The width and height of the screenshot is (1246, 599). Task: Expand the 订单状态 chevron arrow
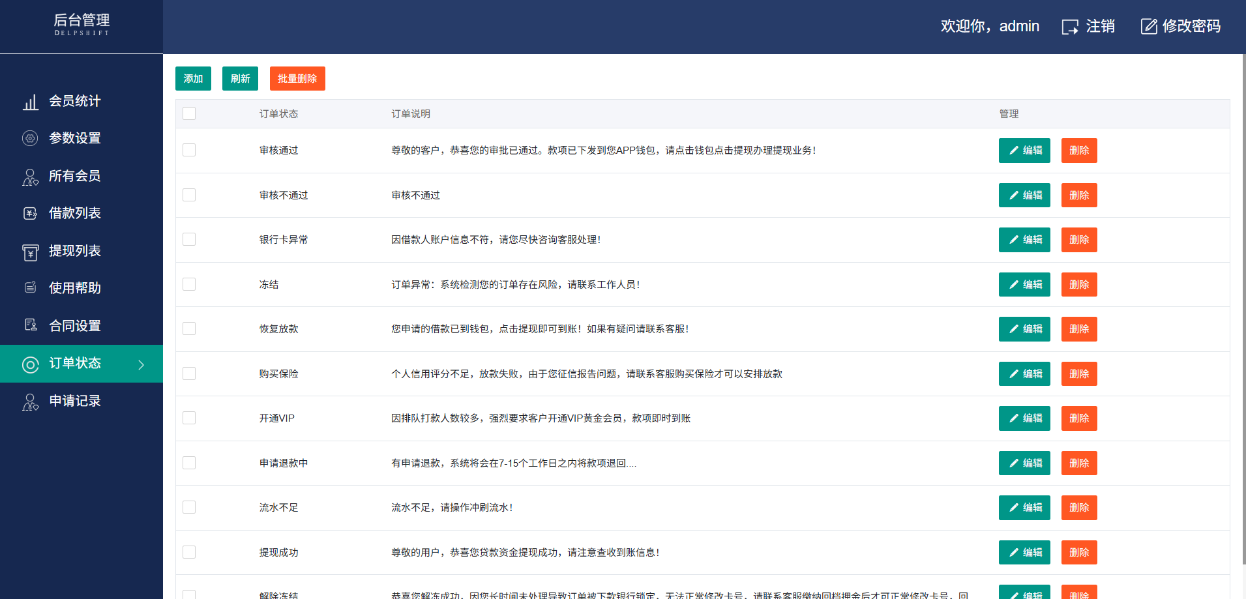[141, 364]
